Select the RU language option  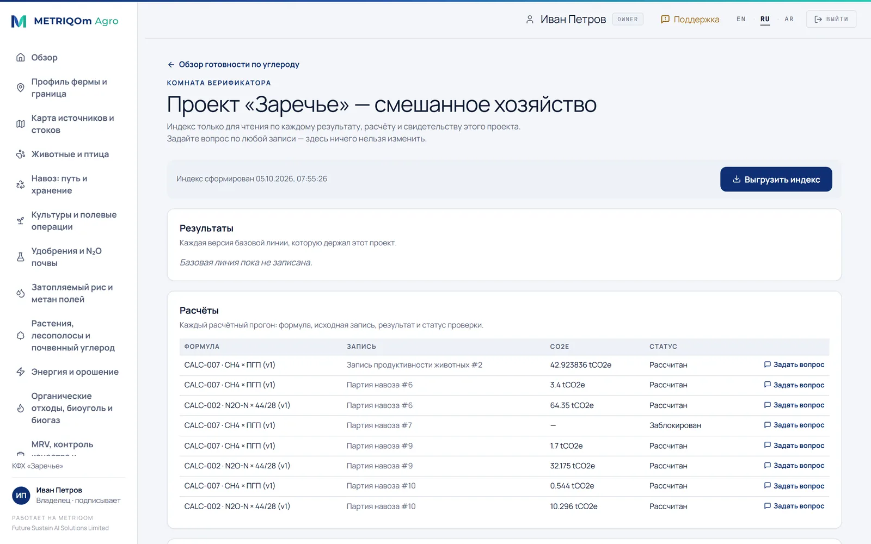click(765, 19)
